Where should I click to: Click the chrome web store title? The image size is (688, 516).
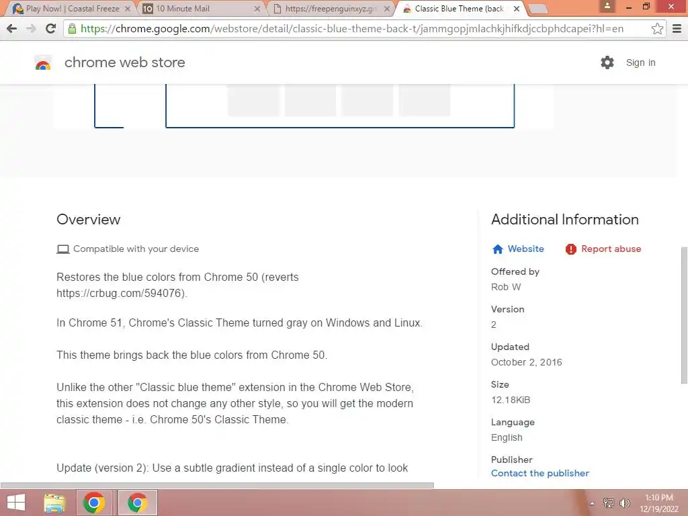(124, 62)
